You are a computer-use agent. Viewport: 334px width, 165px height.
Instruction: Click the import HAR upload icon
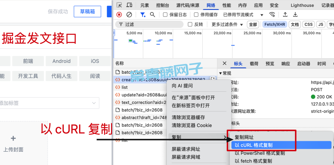[285, 15]
